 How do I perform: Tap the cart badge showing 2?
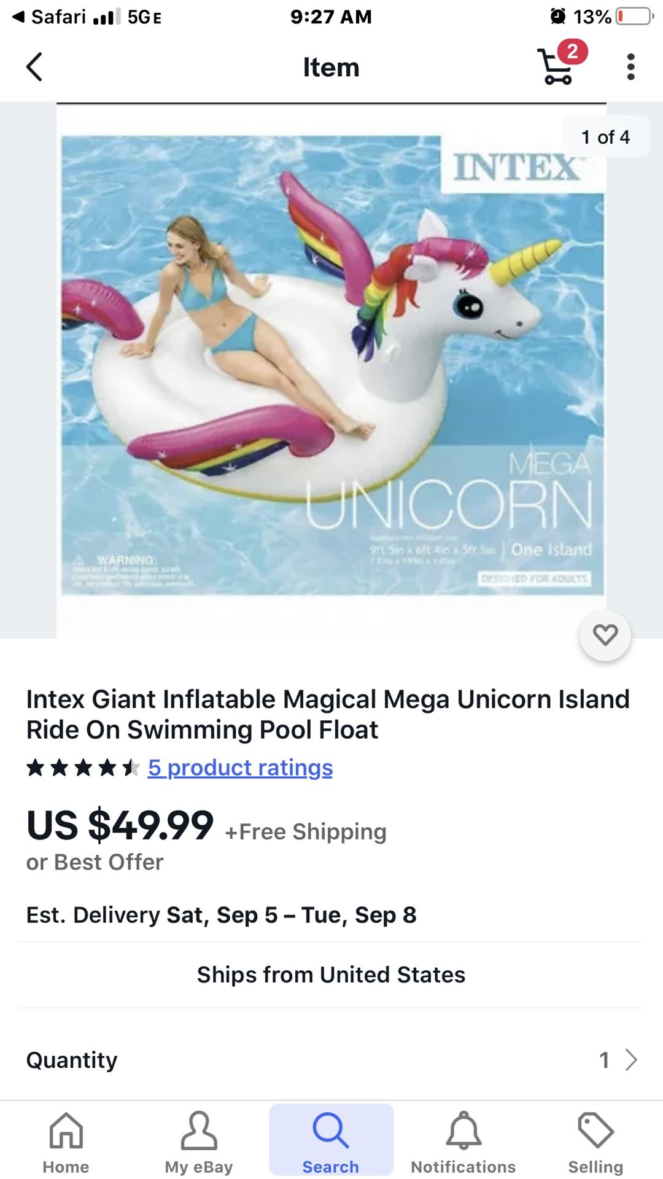tap(573, 52)
